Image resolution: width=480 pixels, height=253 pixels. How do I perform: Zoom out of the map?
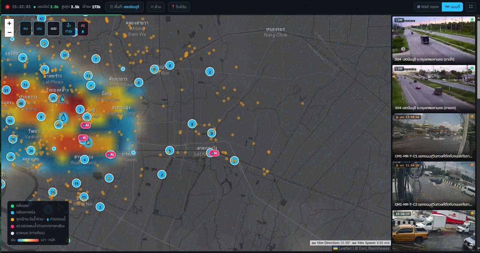(x=9, y=32)
